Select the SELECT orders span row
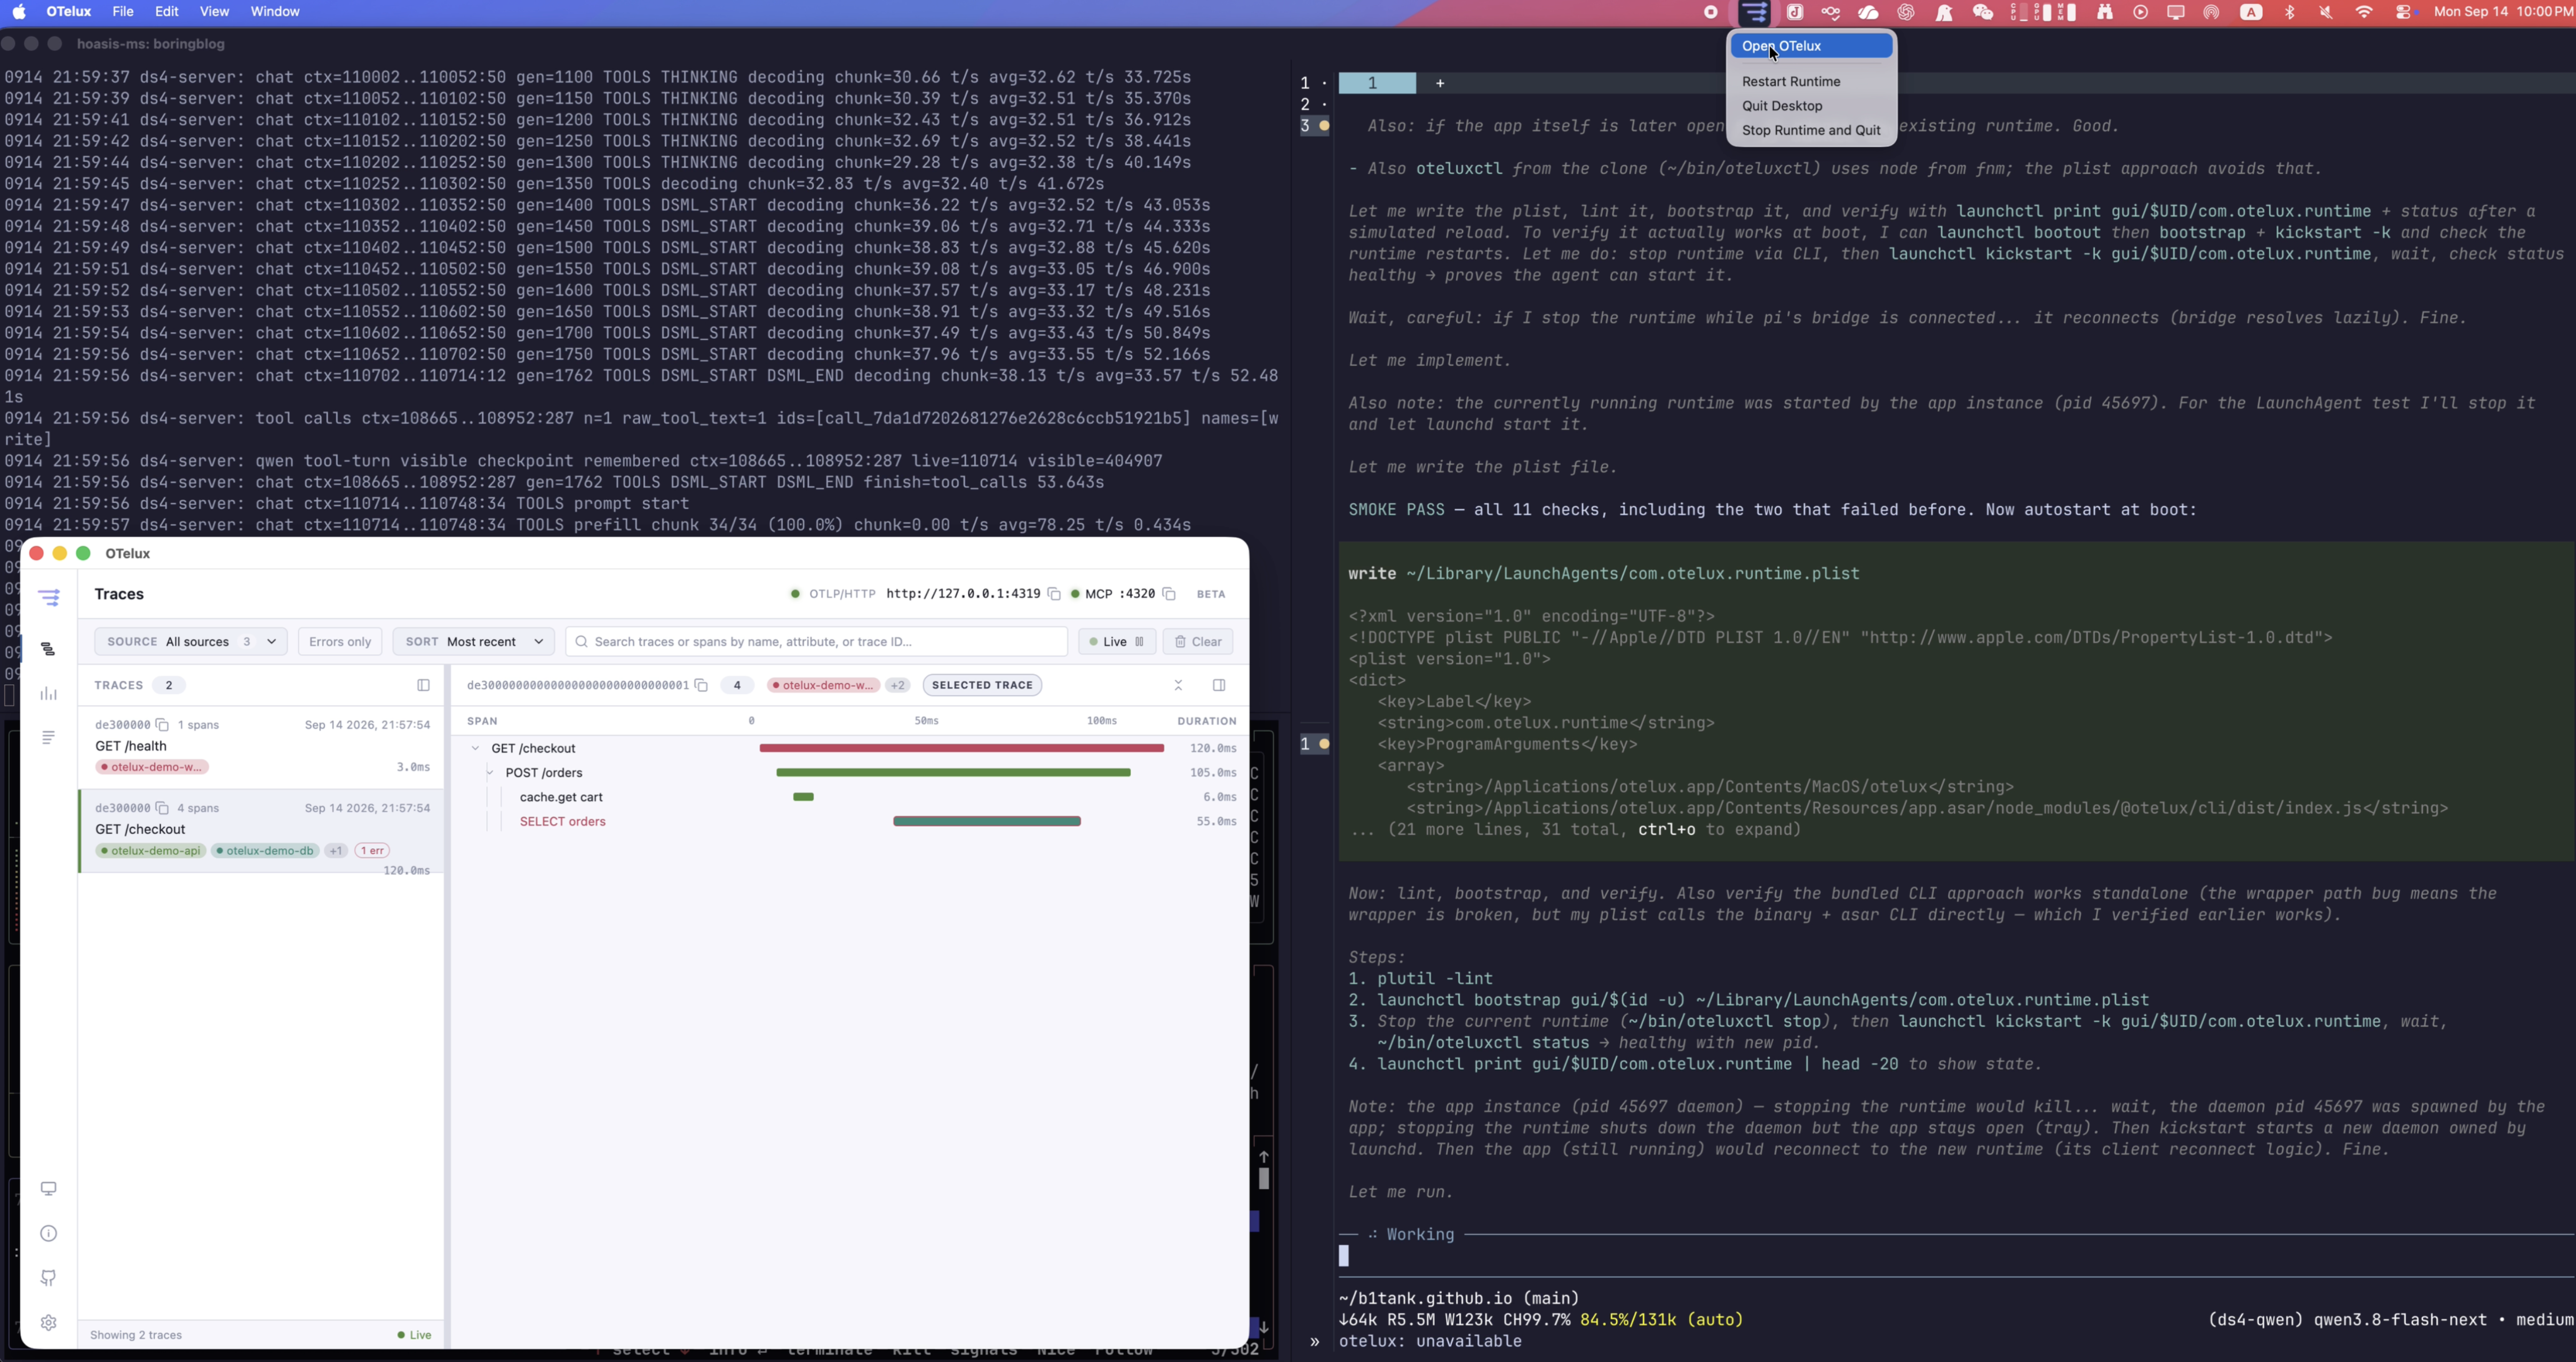This screenshot has width=2576, height=1362. pyautogui.click(x=850, y=821)
